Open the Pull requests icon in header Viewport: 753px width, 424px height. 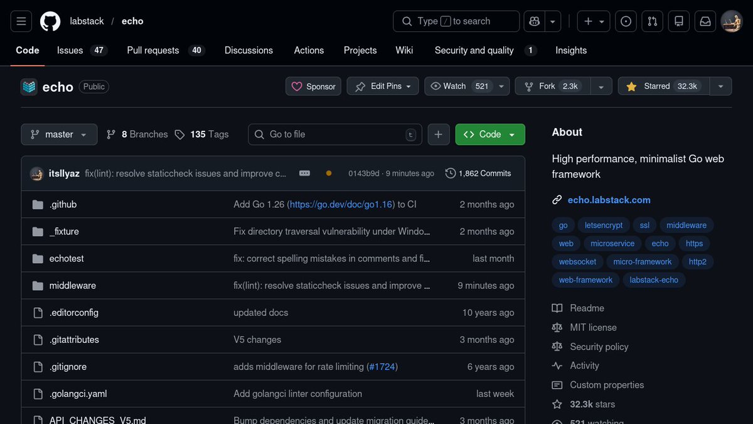point(652,21)
